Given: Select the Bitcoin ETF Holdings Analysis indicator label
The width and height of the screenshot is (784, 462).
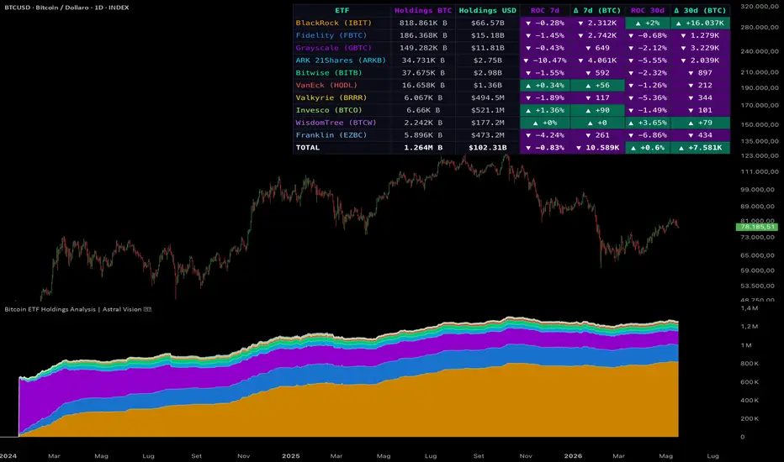Looking at the screenshot, I should (77, 309).
